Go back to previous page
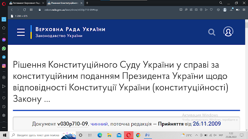248x139 pixels. [x=12, y=10]
